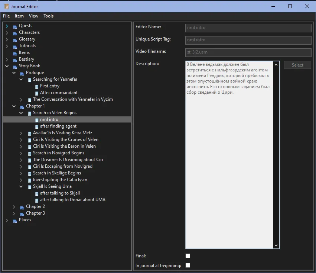This screenshot has height=273, width=316.
Task: Expand the Characters tree node
Action: click(x=7, y=33)
